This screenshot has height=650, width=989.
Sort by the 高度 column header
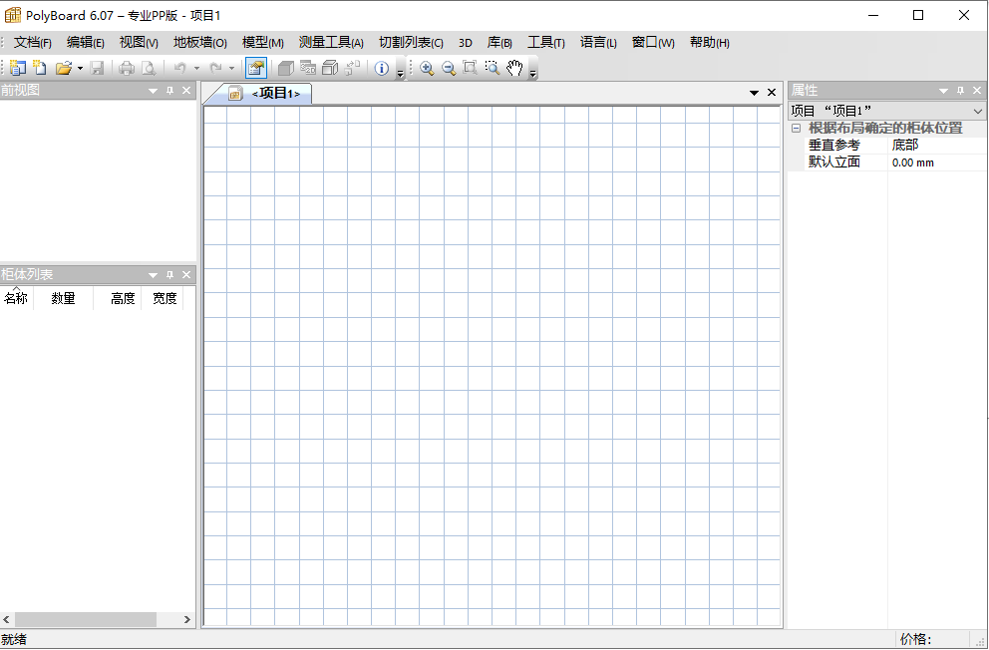point(118,298)
